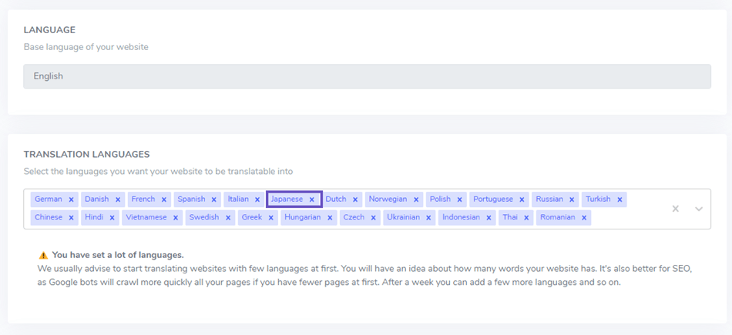Delete the French tag via x
Screen dimensions: 732x335
(x=164, y=199)
